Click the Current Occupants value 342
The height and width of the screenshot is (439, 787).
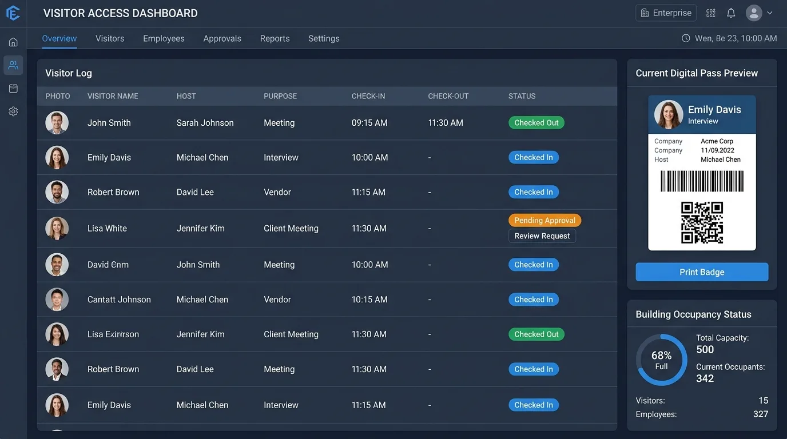click(x=705, y=378)
